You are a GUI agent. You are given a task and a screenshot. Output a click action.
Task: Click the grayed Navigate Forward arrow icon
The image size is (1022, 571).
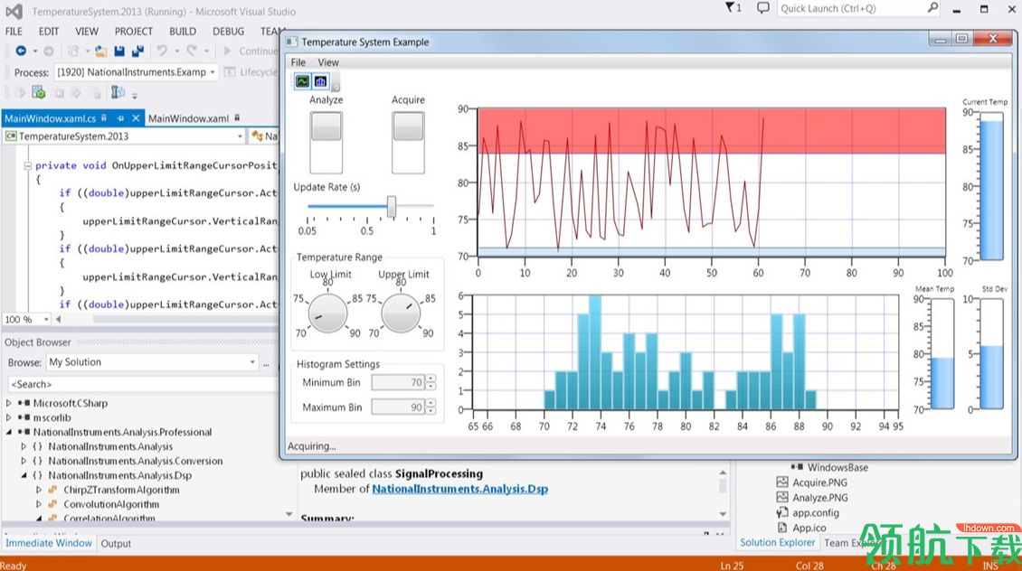[48, 51]
